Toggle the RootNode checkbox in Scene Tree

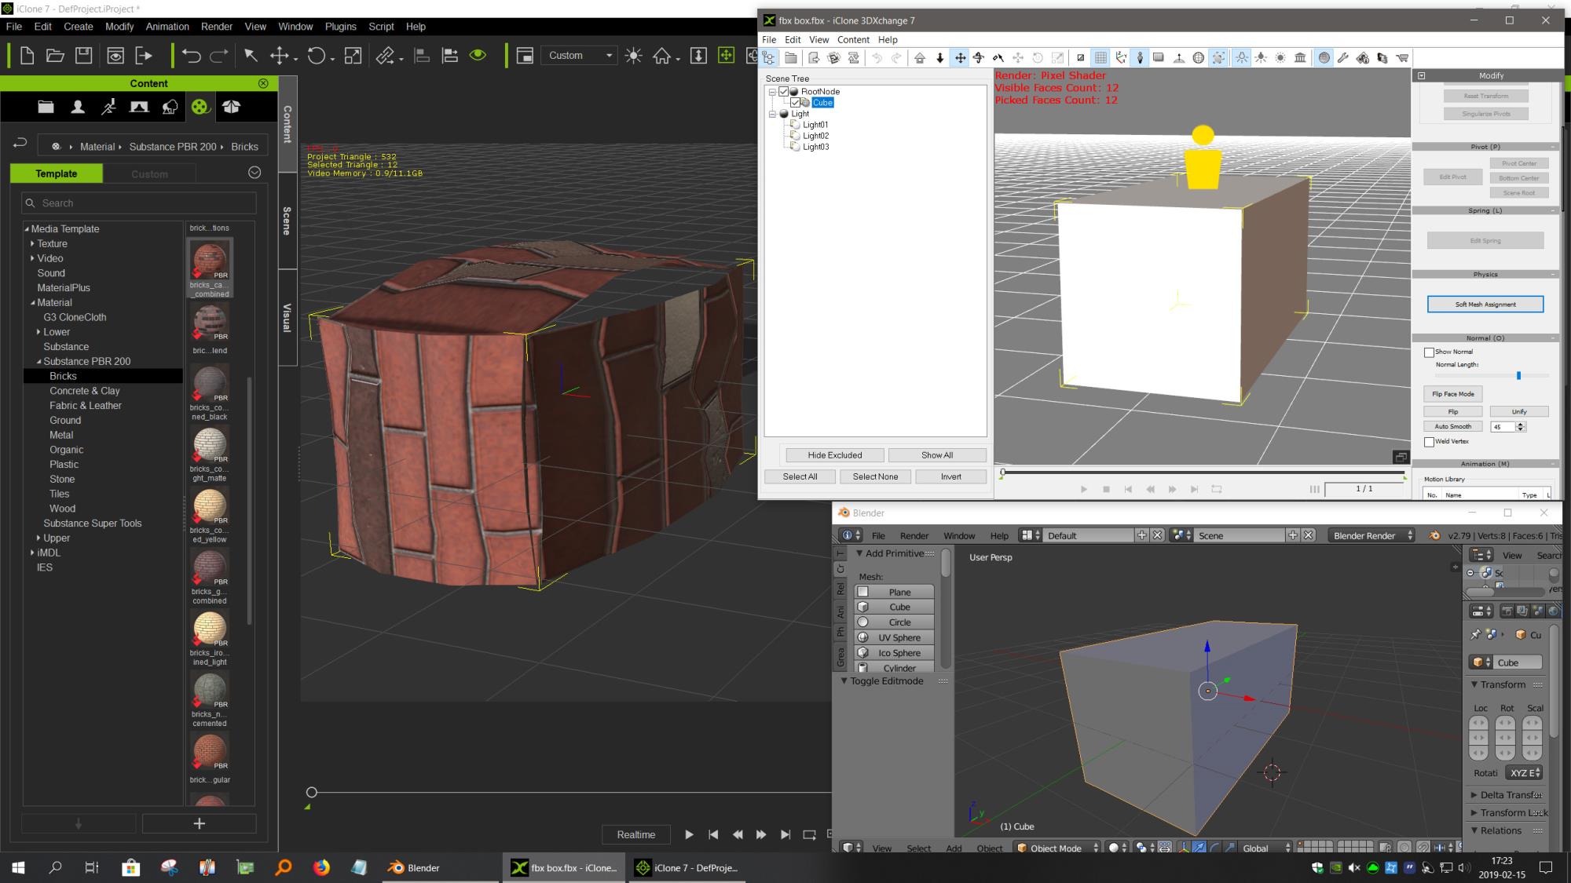tap(783, 92)
